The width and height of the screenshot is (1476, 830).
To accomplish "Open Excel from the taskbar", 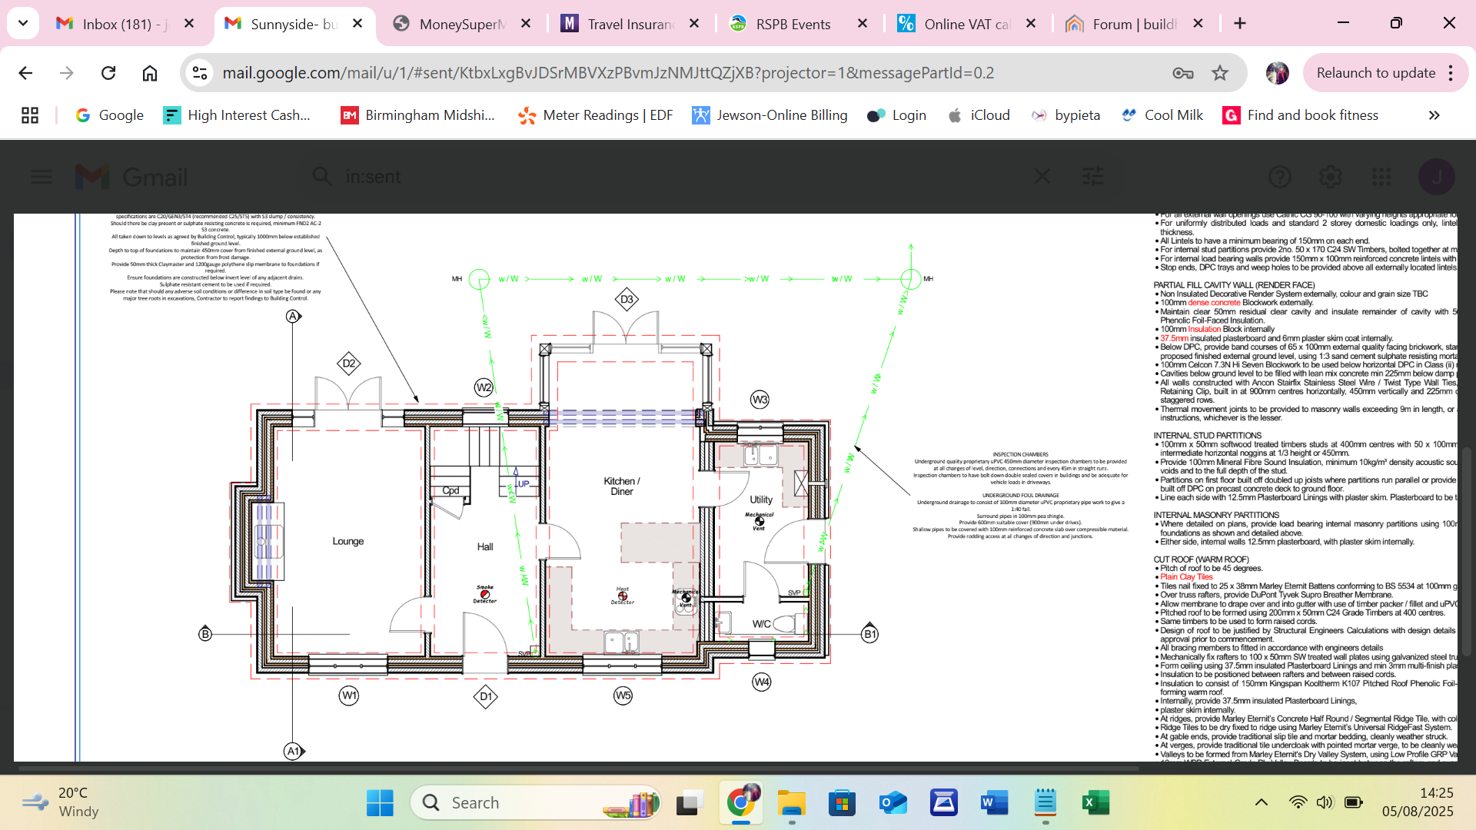I will click(1095, 803).
